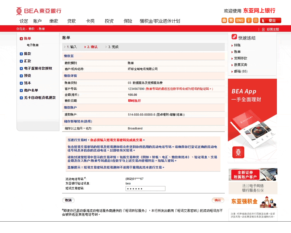Expand 无卡自动柜员机提款 in the sidebar
291x233 pixels.
[x=40, y=98]
